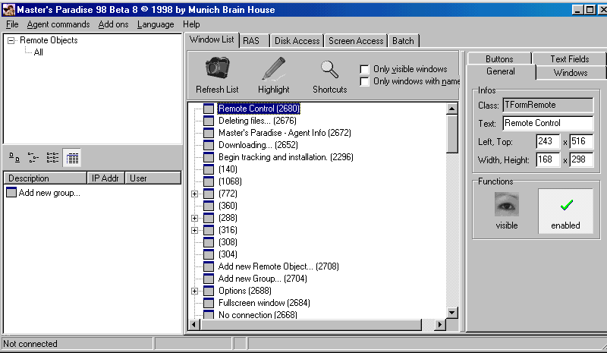Switch to small icons view in the left toolbar
Image resolution: width=607 pixels, height=353 pixels.
tap(33, 158)
